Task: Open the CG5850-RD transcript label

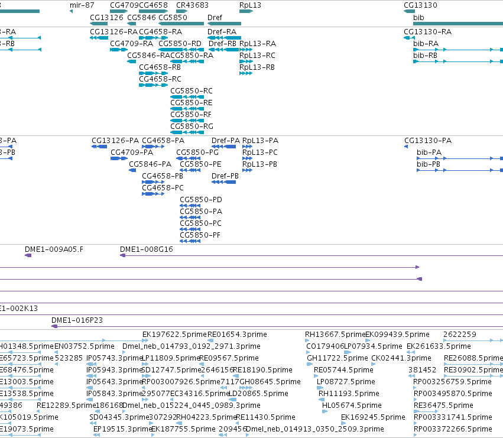Action: pos(180,44)
